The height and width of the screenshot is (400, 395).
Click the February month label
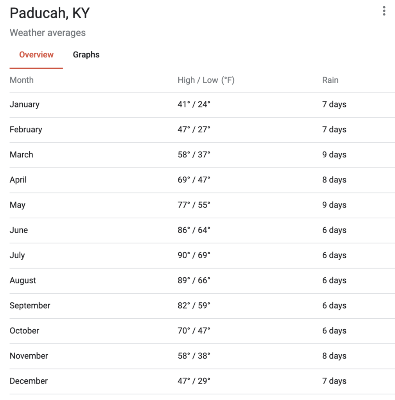26,130
